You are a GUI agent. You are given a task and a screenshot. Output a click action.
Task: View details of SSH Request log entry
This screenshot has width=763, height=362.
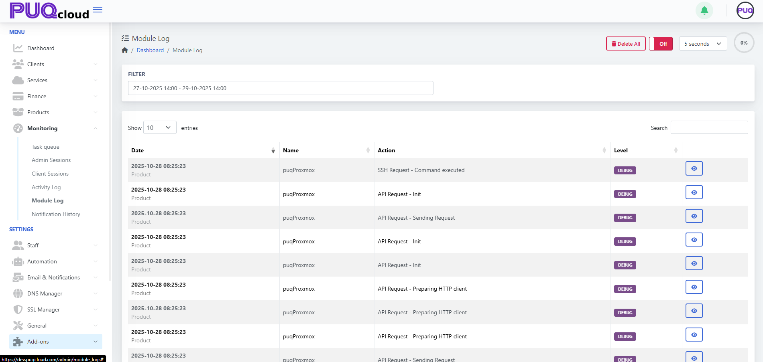tap(694, 168)
